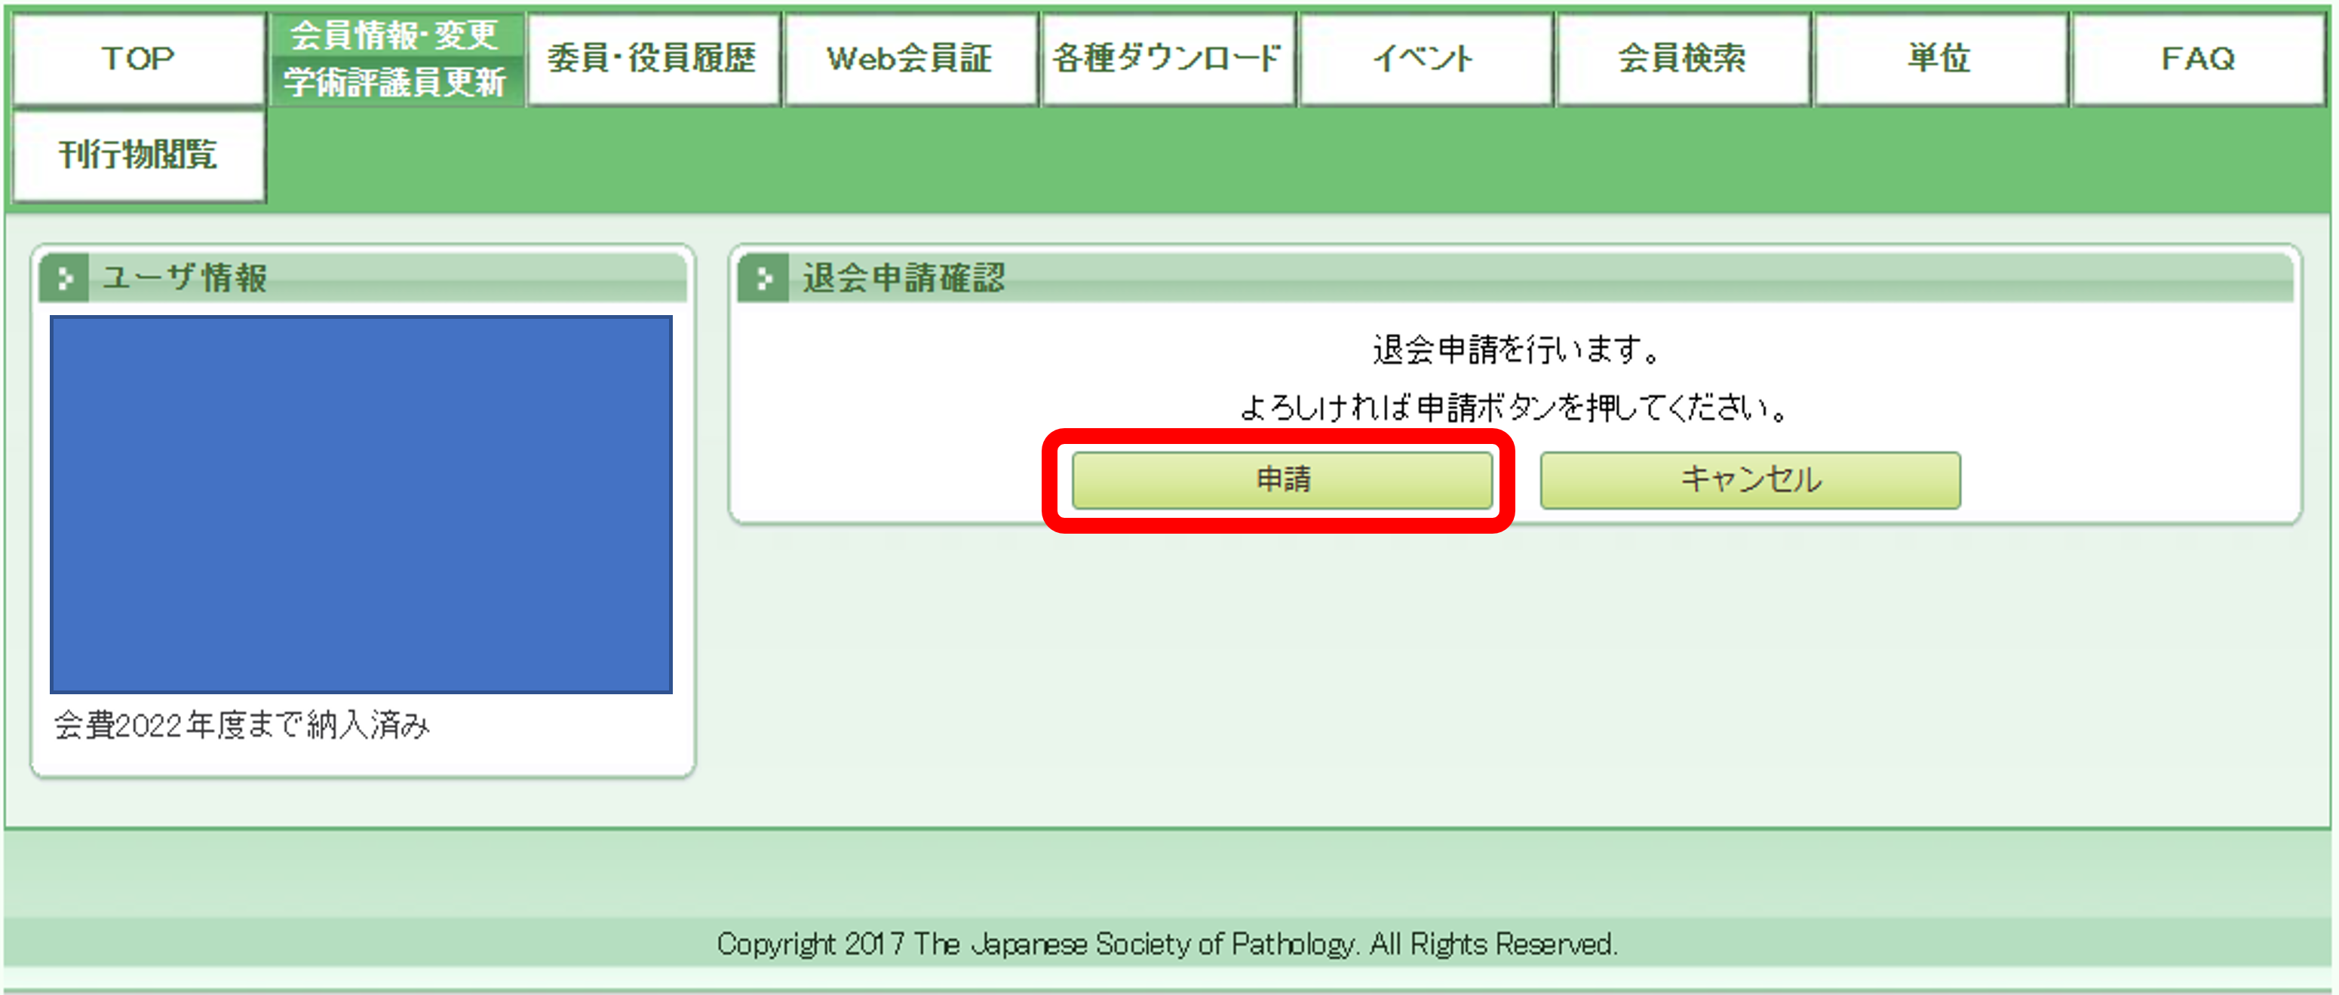Click the 申請 button to submit withdrawal
Screen dimensions: 2339x995
click(x=1282, y=480)
